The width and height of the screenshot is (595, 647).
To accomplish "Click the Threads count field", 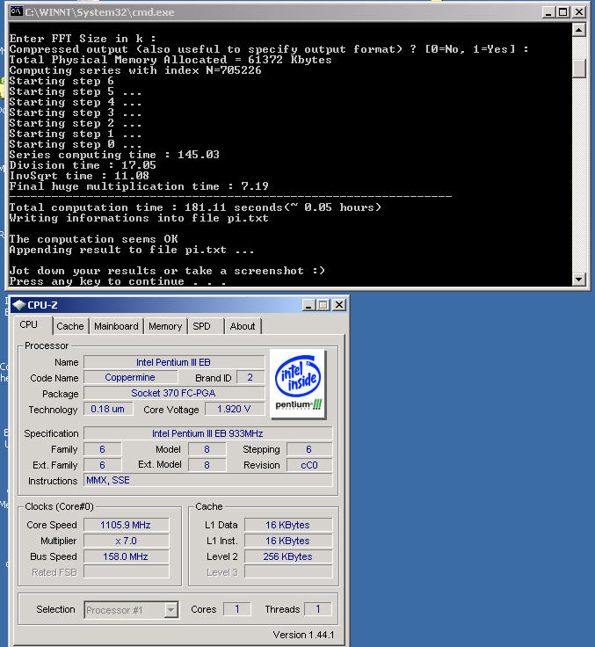I will 318,609.
